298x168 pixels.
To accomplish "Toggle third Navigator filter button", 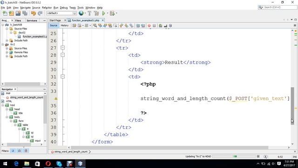I will 26,151.
